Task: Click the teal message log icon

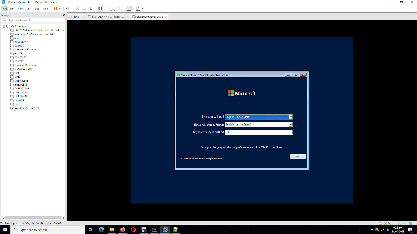Action: tap(410, 223)
